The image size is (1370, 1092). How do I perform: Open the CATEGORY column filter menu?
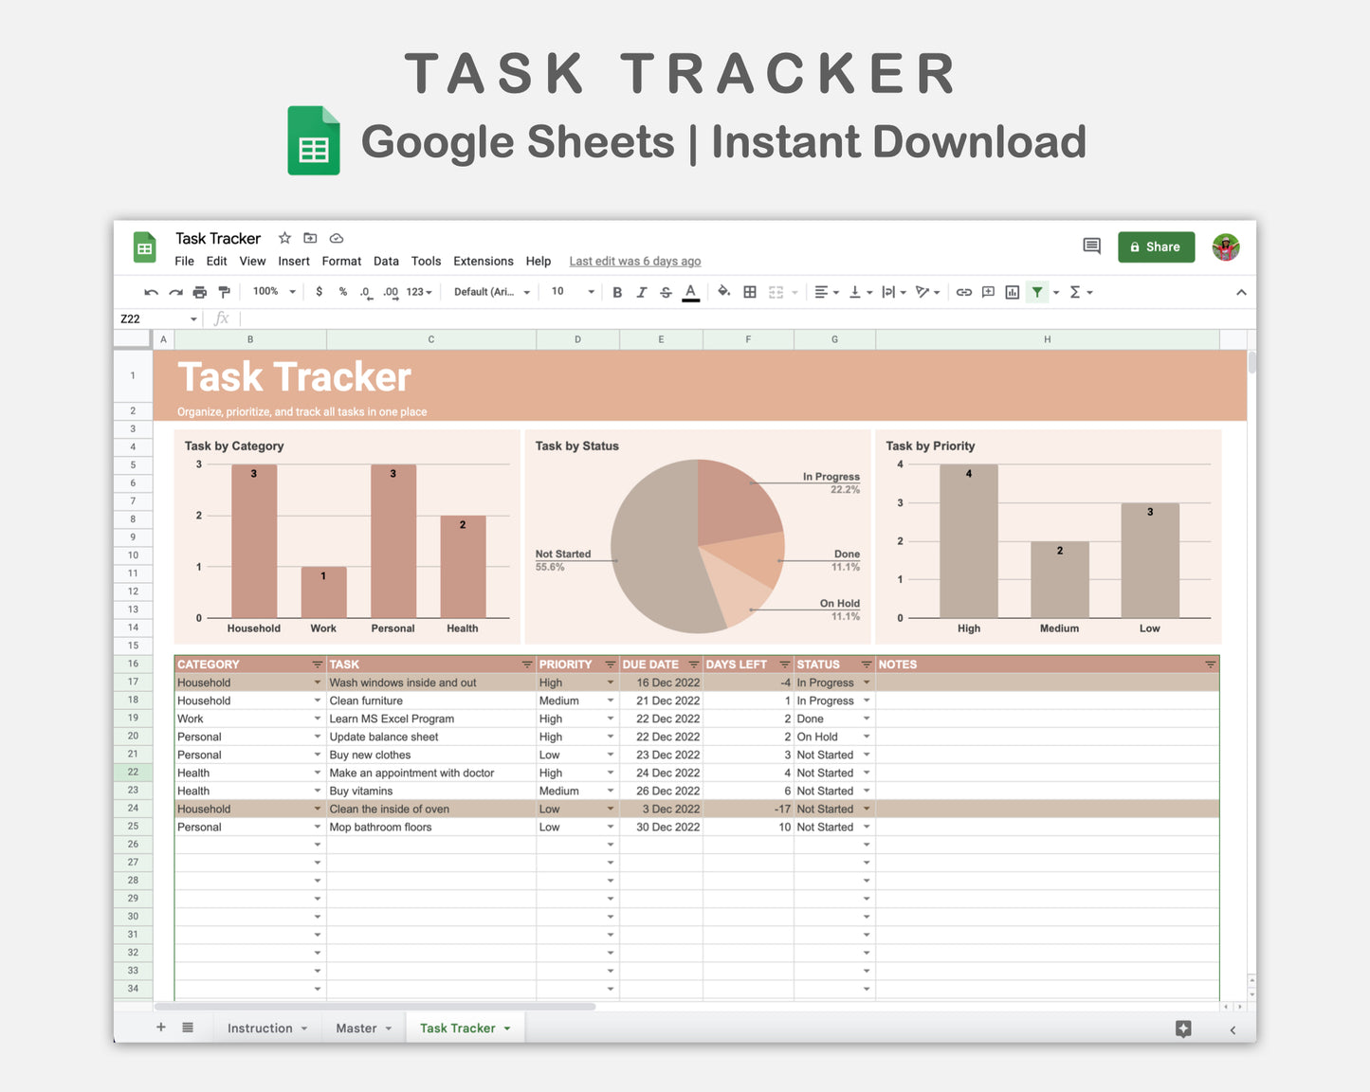pos(318,664)
